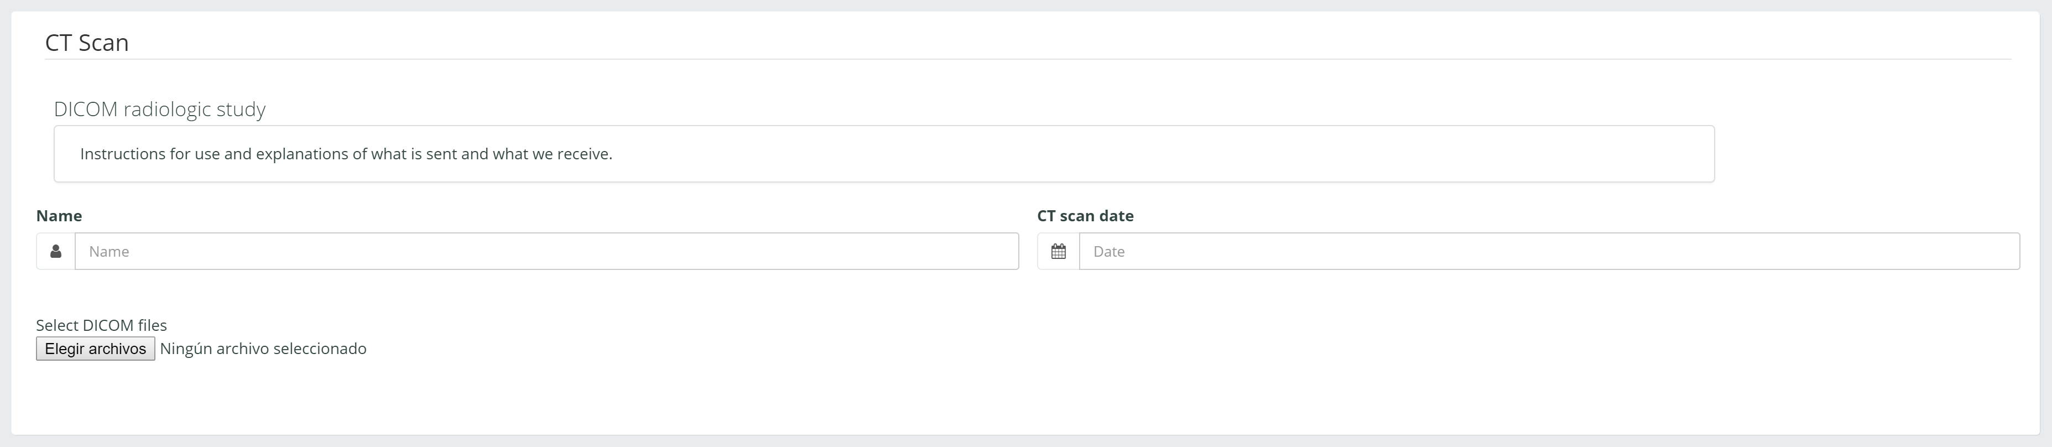Click the word 'receive' in instructions panel
The width and height of the screenshot is (2052, 447).
(x=583, y=154)
